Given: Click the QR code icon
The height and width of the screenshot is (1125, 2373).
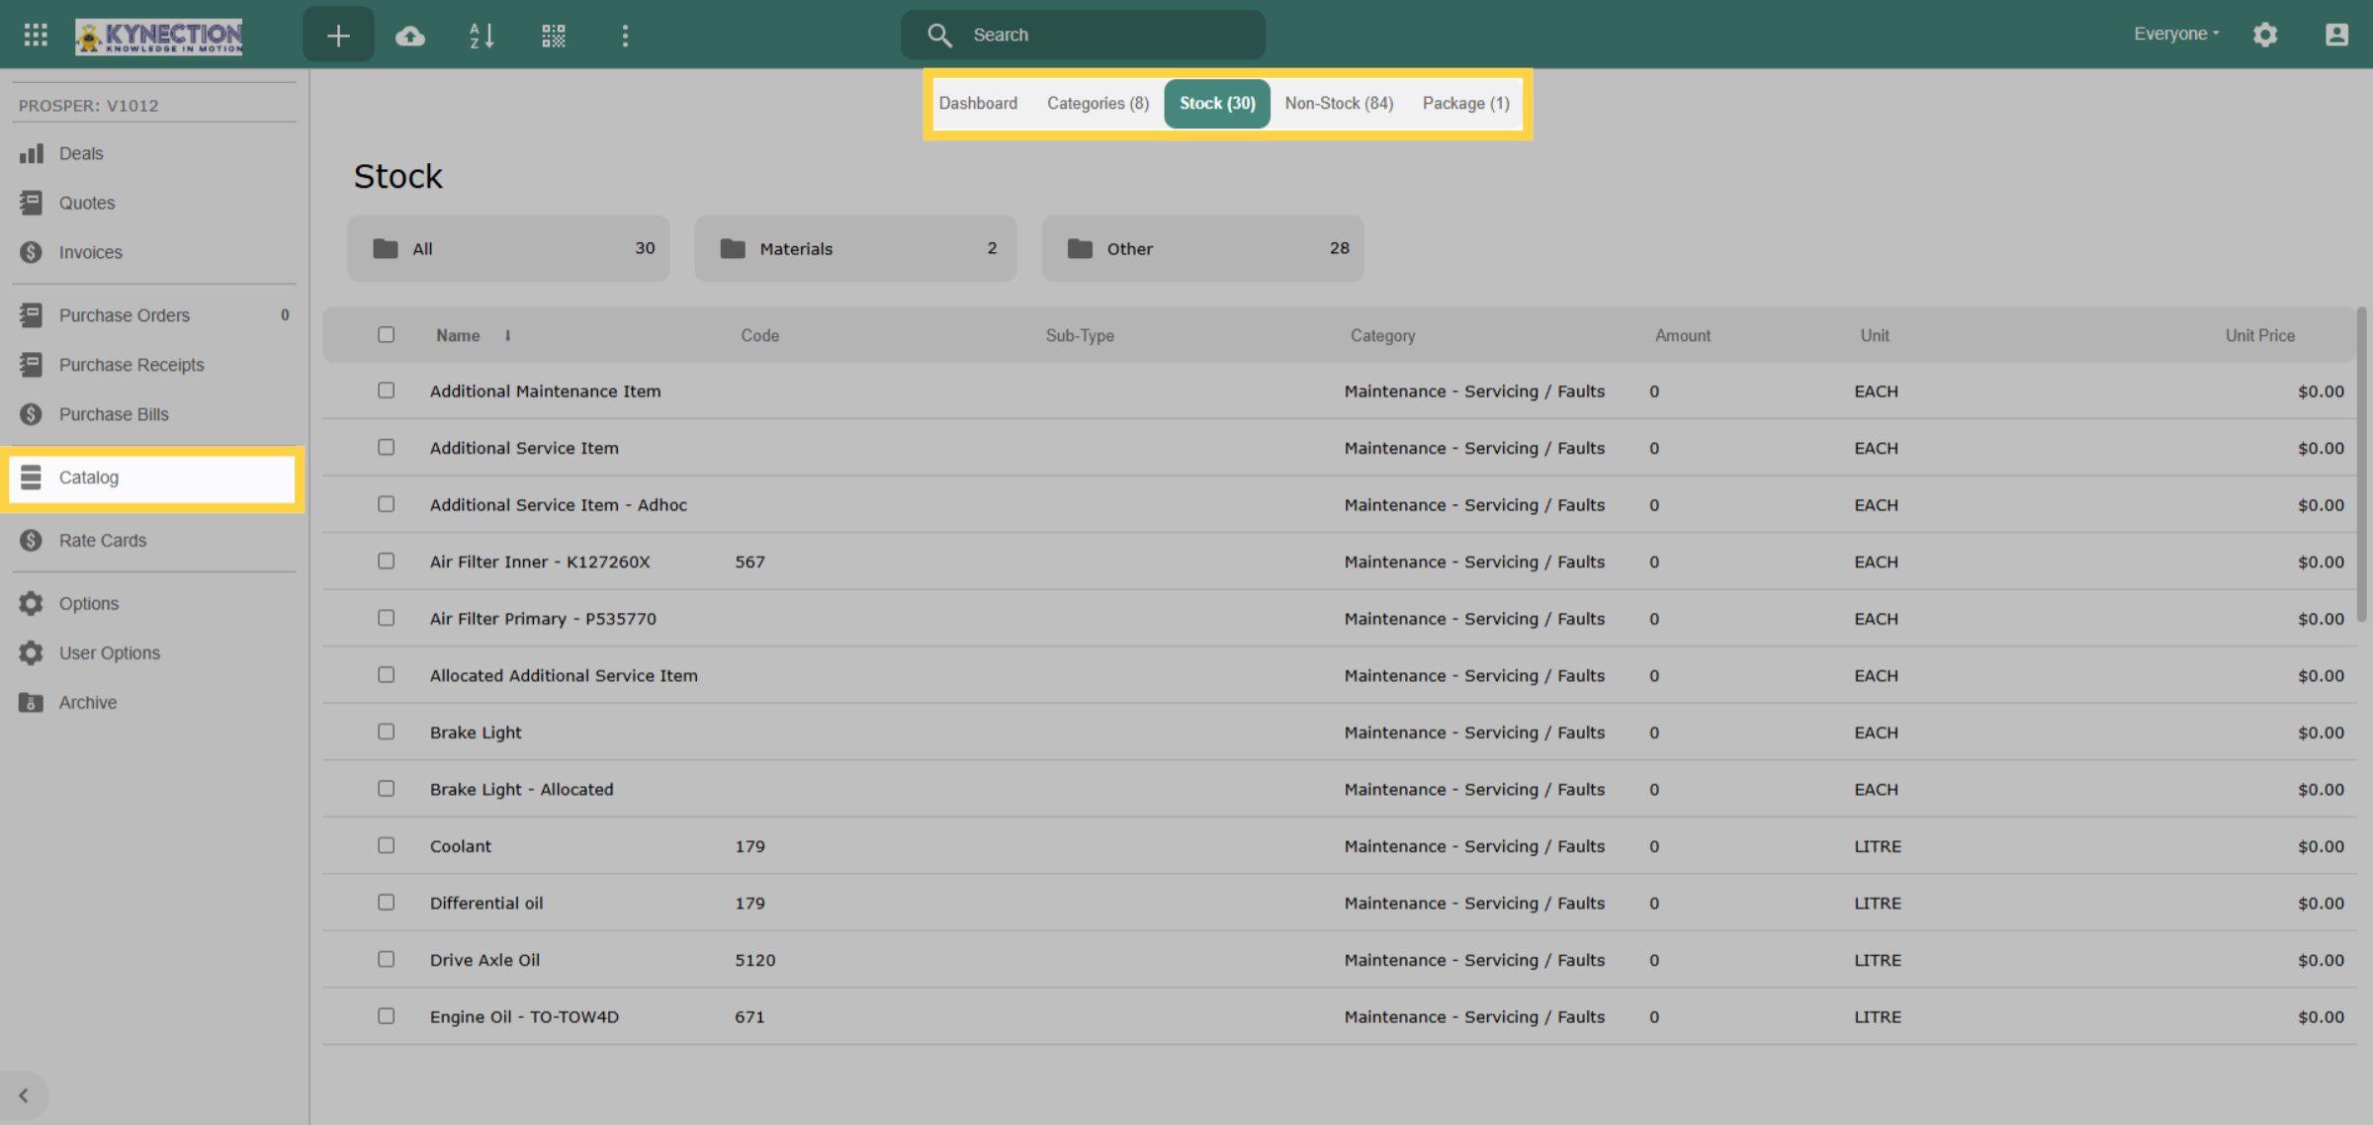Looking at the screenshot, I should 554,36.
